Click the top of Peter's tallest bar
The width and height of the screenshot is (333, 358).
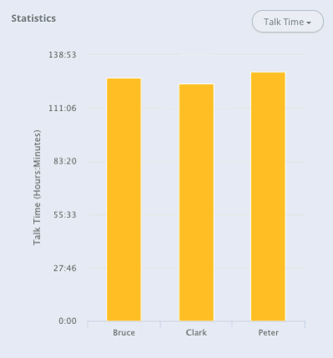[x=268, y=73]
